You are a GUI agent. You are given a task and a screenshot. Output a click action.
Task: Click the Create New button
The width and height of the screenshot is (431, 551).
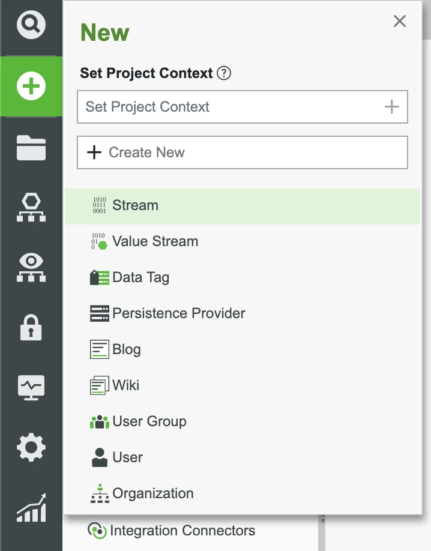pos(243,152)
